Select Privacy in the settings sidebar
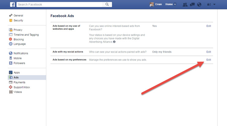The width and height of the screenshot is (227, 126). pos(18,30)
